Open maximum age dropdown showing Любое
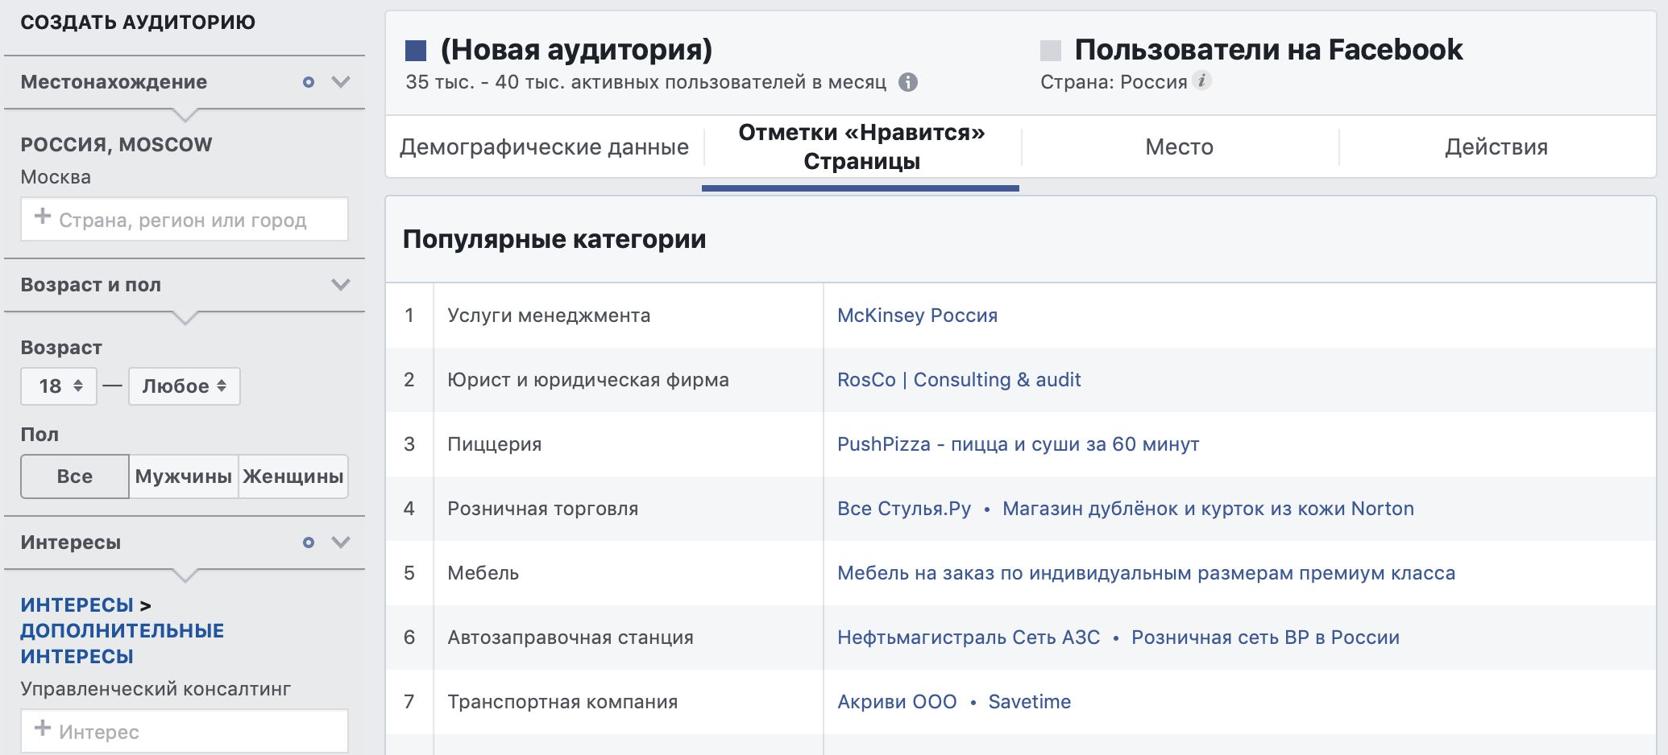Viewport: 1668px width, 755px height. 185,386
